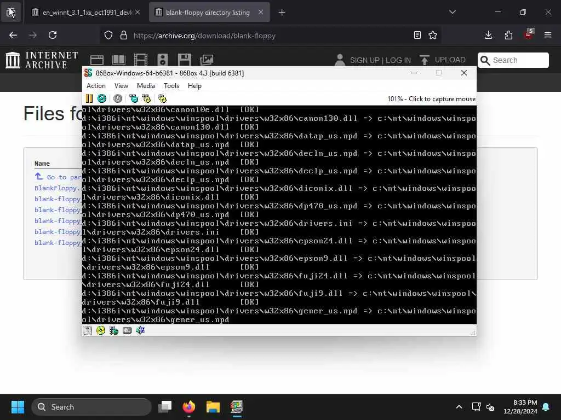This screenshot has height=420, width=561.
Task: Open Internet Archive Video film icon
Action: click(x=141, y=60)
